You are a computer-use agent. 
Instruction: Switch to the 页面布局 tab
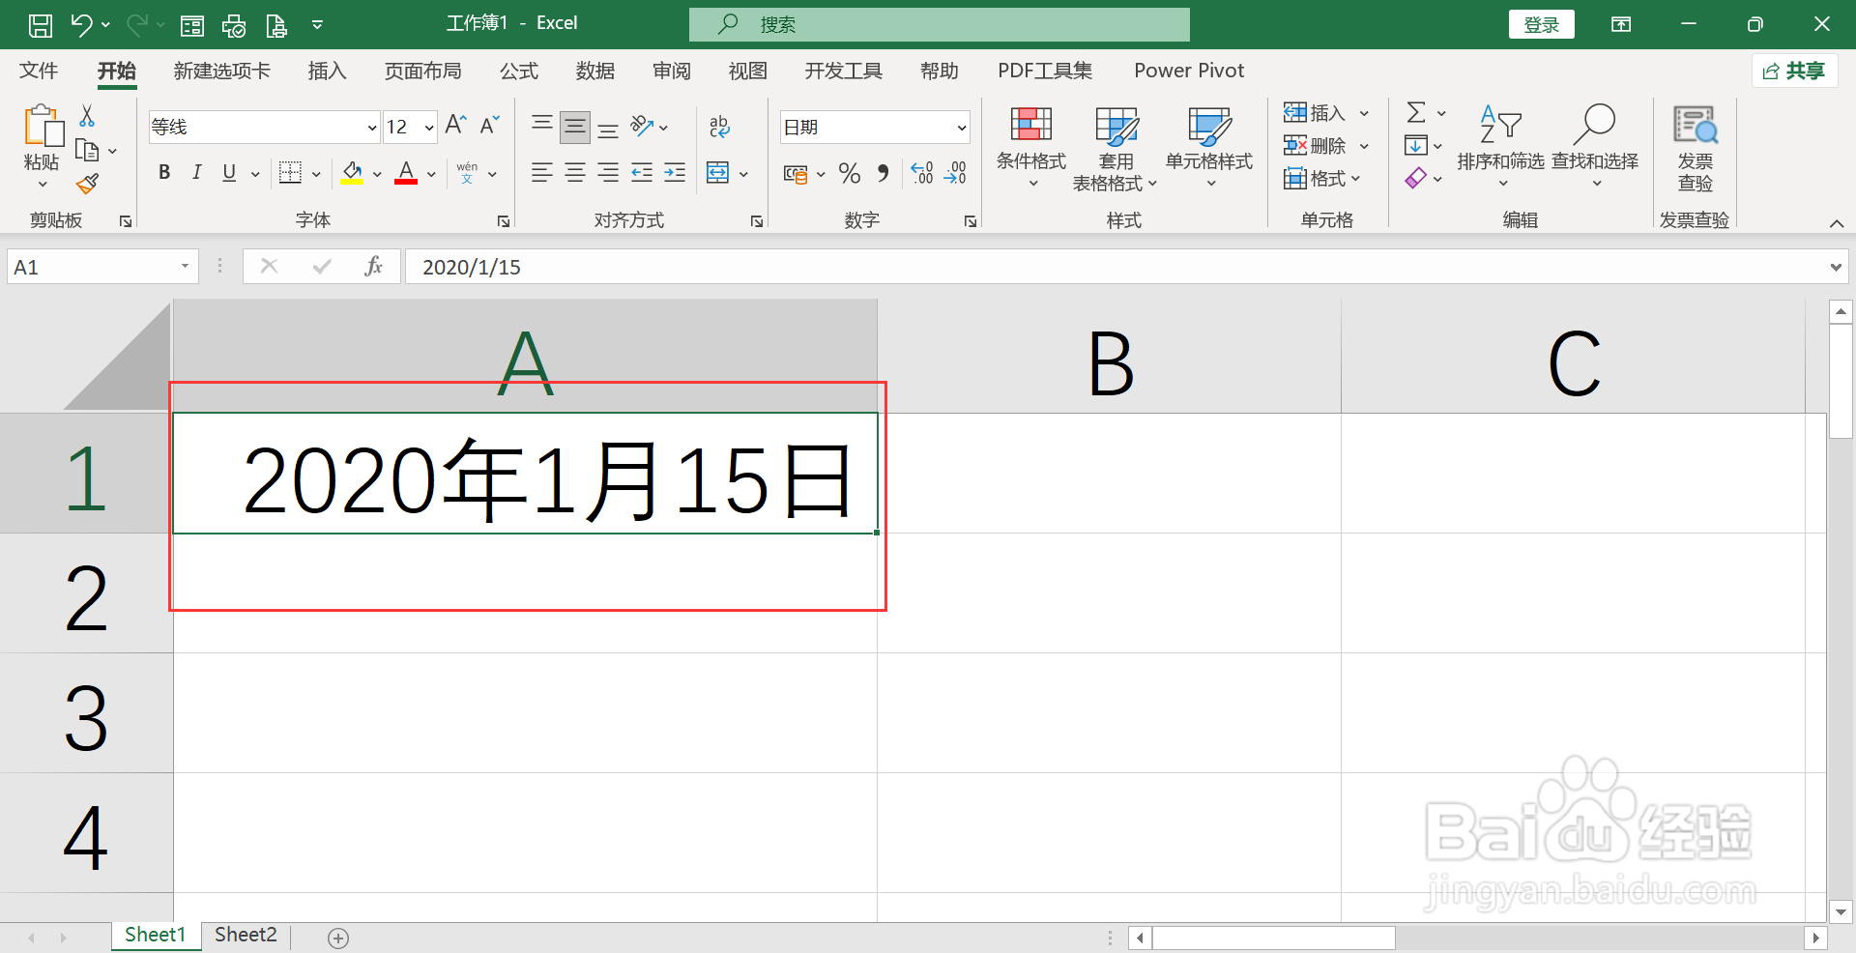[x=422, y=71]
